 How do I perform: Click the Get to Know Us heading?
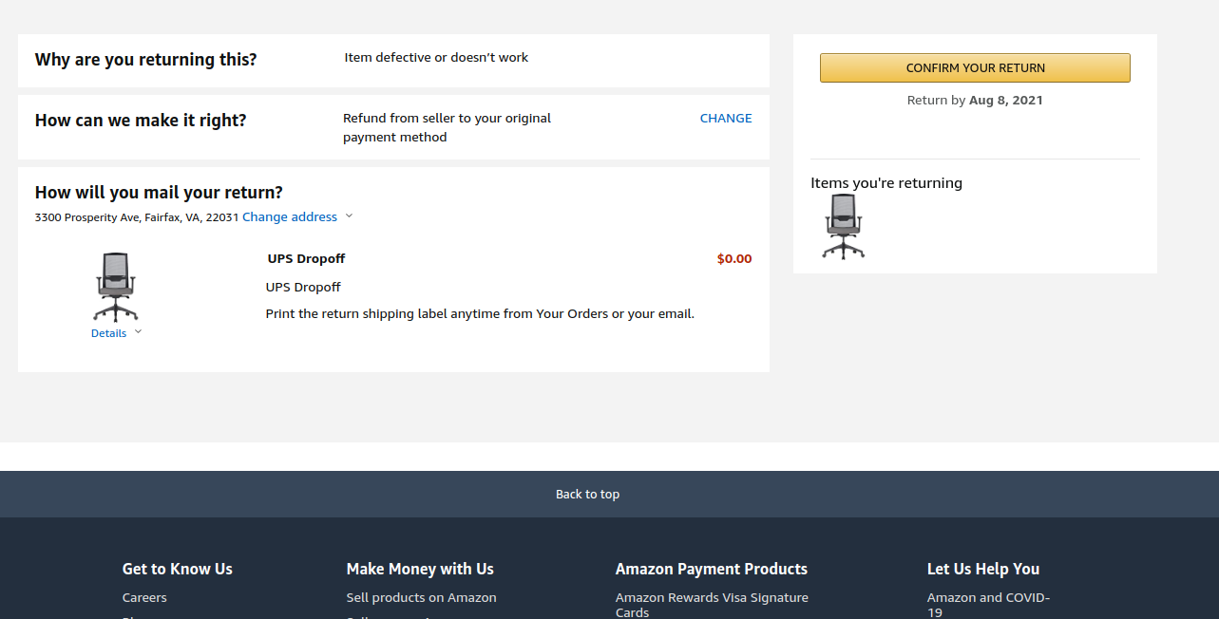[177, 569]
